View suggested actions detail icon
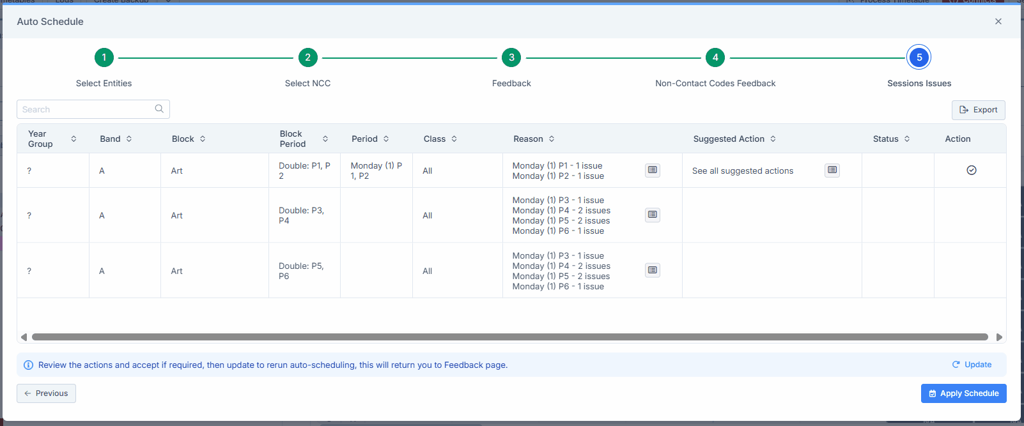Viewport: 1024px width, 426px height. tap(832, 170)
